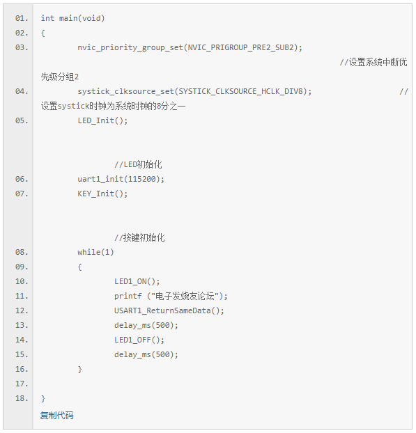The height and width of the screenshot is (433, 416).
Task: Click the while(1) statement
Action: click(x=95, y=253)
